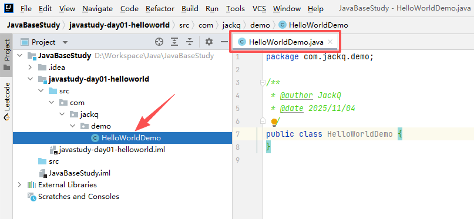474x219 pixels.
Task: Collapse the demo package
Action: coord(73,126)
